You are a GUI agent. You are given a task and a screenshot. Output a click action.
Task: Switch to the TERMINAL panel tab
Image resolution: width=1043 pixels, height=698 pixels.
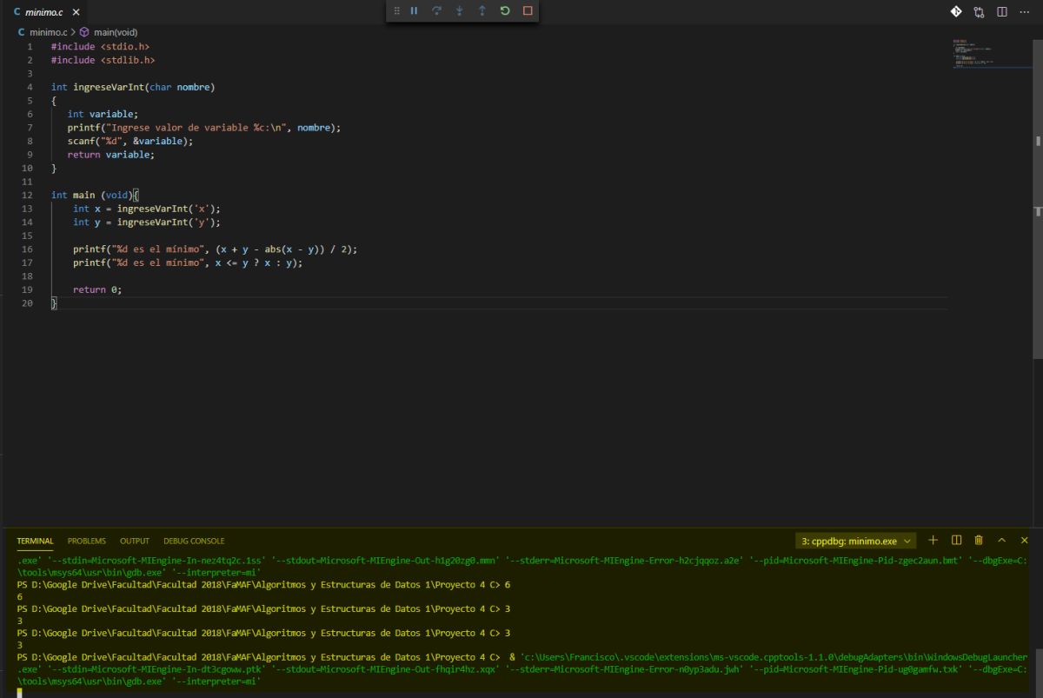pyautogui.click(x=35, y=541)
